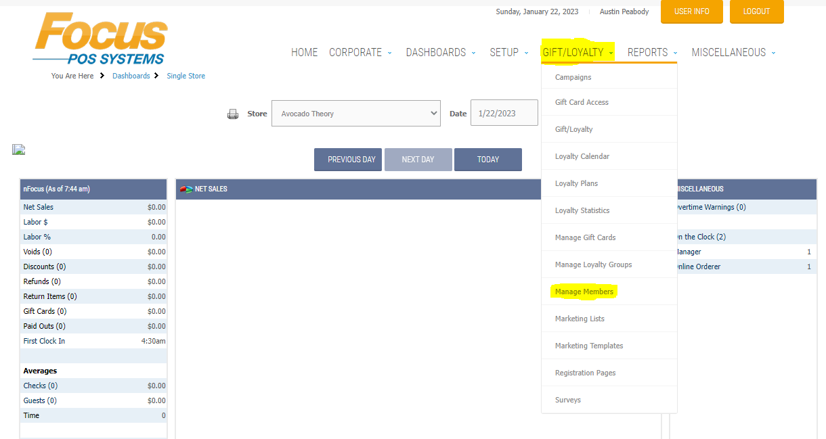Click the printer icon next to Store
The width and height of the screenshot is (826, 439).
(233, 113)
